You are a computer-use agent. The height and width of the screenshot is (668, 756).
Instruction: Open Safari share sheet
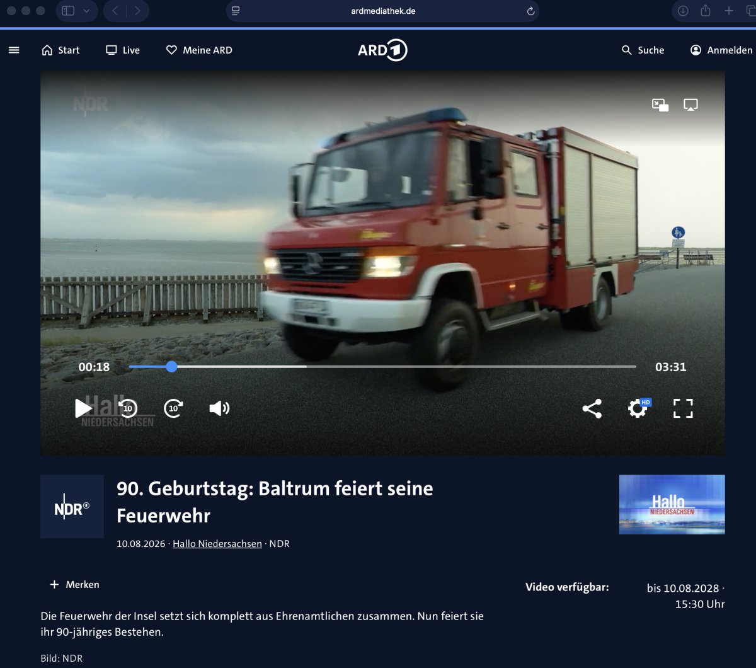pos(706,11)
